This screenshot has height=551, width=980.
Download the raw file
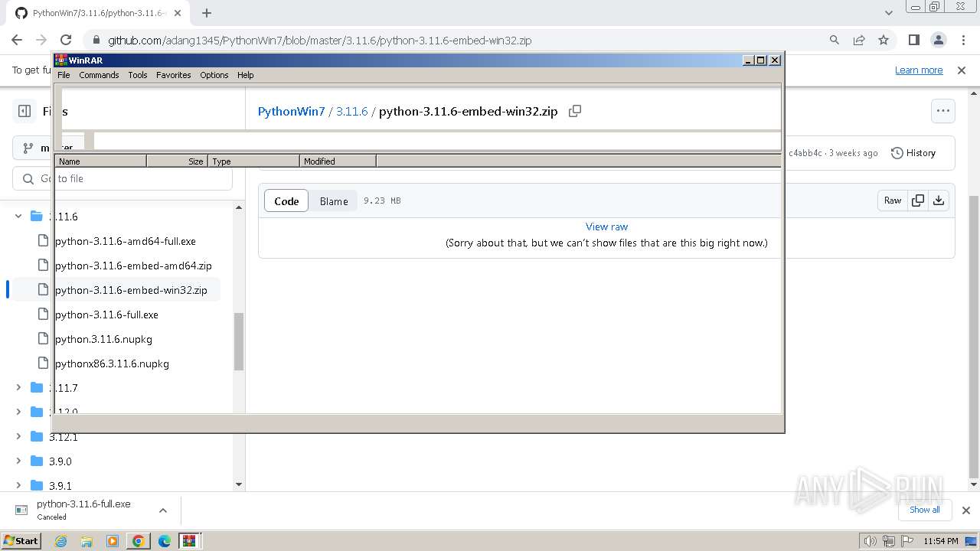click(939, 201)
